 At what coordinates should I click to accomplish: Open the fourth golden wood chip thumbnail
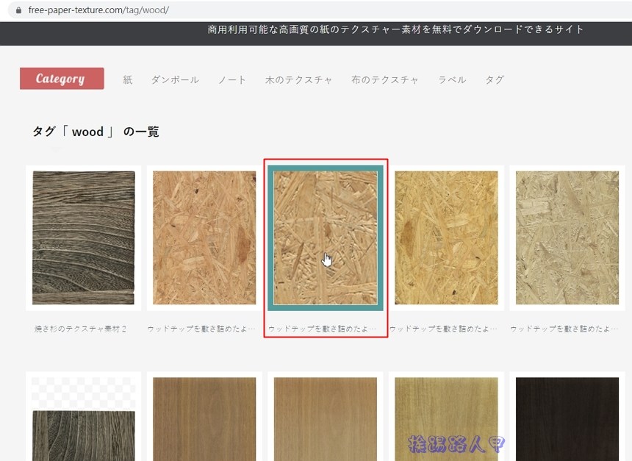coord(446,237)
